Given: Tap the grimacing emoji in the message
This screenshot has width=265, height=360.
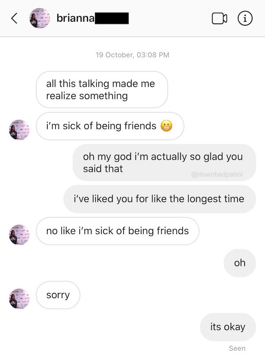Looking at the screenshot, I should coord(166,126).
